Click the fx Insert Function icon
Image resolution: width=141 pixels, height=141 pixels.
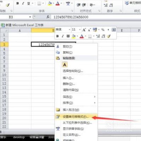48,17
